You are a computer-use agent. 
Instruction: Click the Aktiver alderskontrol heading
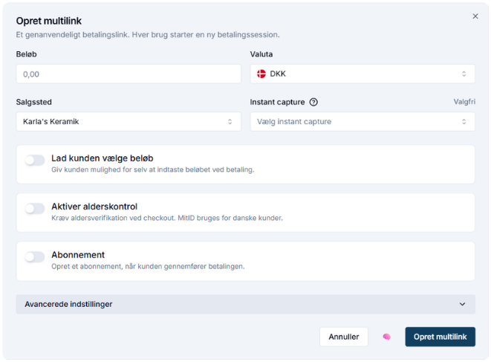[94, 207]
